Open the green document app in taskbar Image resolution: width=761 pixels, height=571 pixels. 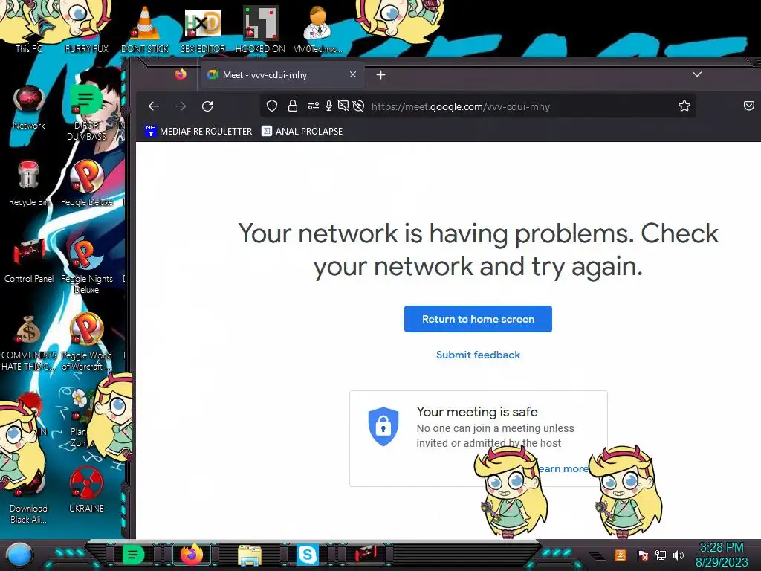134,555
